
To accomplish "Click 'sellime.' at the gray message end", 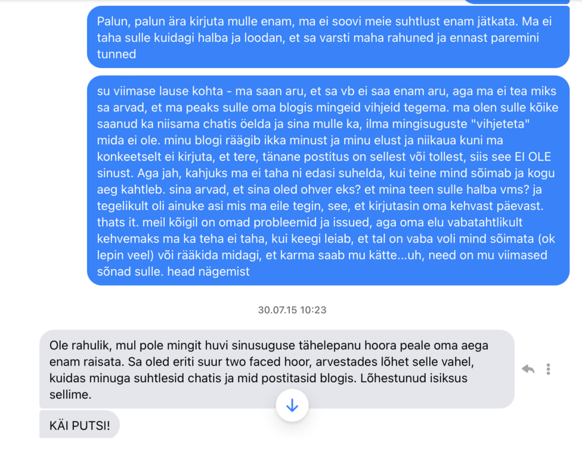I will 70,395.
